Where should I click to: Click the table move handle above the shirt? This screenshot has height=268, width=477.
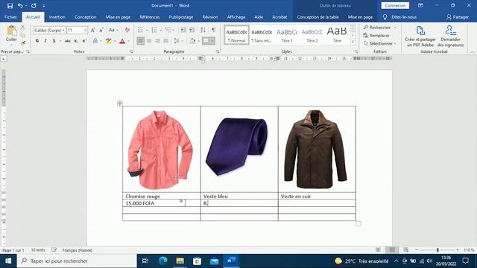pyautogui.click(x=120, y=103)
